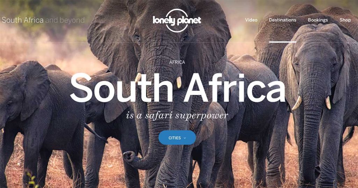This screenshot has width=358, height=188.
Task: Click "South Africa" text in the header corner
Action: tap(23, 20)
